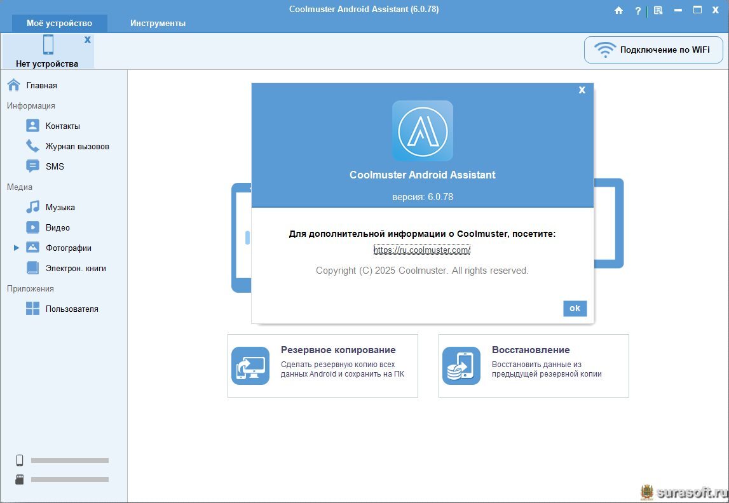The height and width of the screenshot is (503, 729).
Task: Confirm the About dialog with ok
Action: [x=575, y=309]
